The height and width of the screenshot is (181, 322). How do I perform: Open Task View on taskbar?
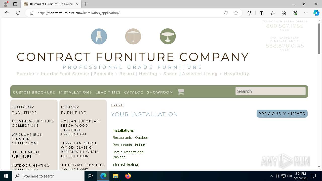(x=91, y=176)
